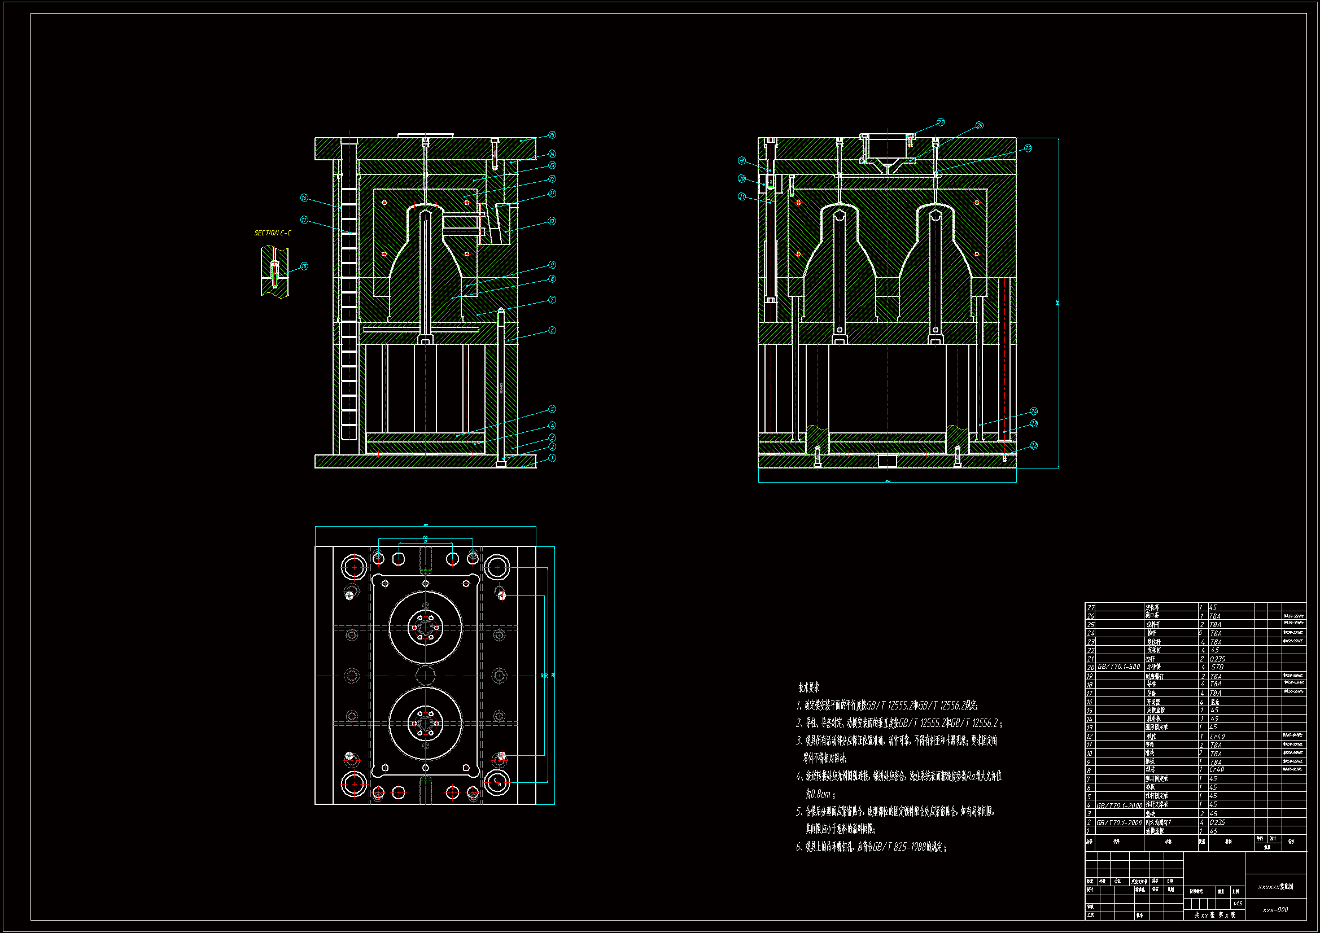The height and width of the screenshot is (933, 1320).
Task: Click part balloon number 15
Action: tap(552, 135)
